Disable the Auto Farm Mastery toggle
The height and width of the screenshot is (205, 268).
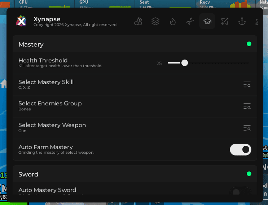[x=241, y=150]
